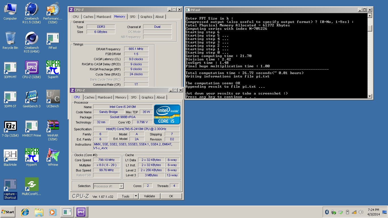Viewport: 388px width, 218px height.
Task: Select Caches tab in rear CPU-Z window
Action: (x=88, y=17)
